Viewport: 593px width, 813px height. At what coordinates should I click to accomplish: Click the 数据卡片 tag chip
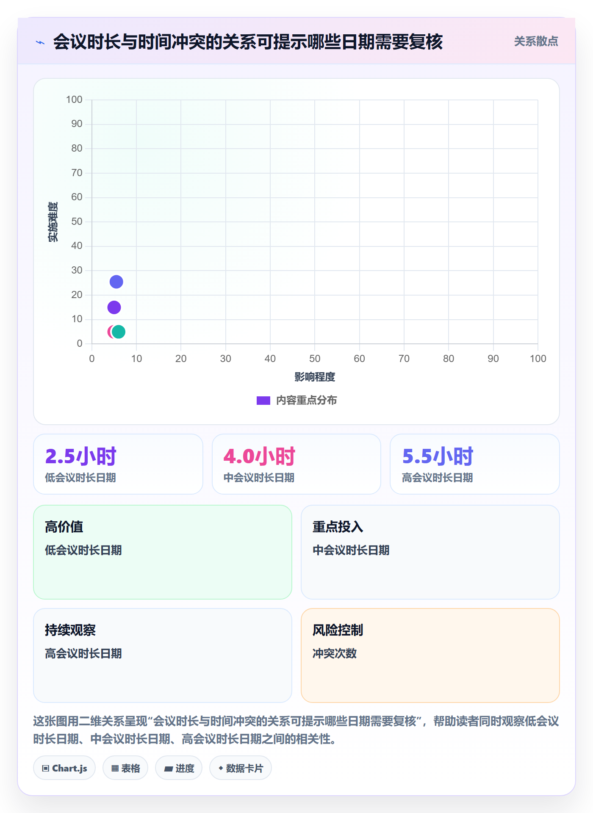coord(241,768)
